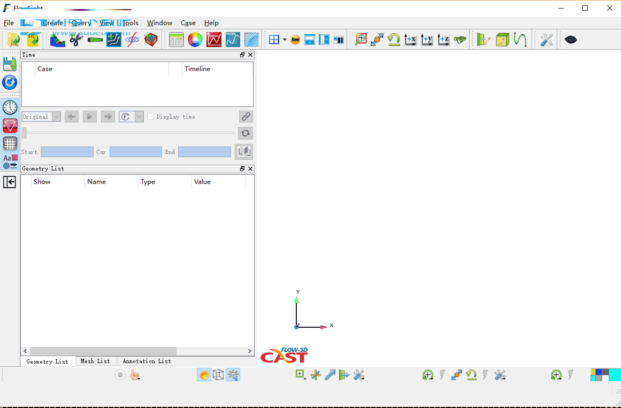Open the color wheel palette tool

[195, 40]
